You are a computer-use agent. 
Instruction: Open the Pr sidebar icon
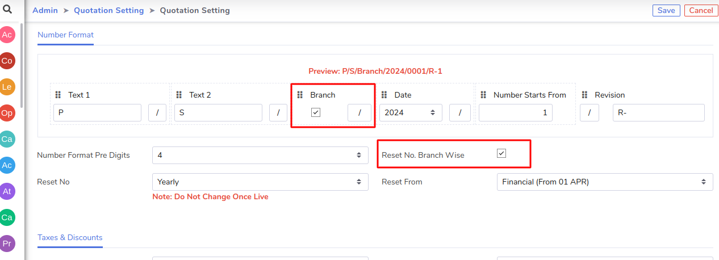pyautogui.click(x=7, y=244)
